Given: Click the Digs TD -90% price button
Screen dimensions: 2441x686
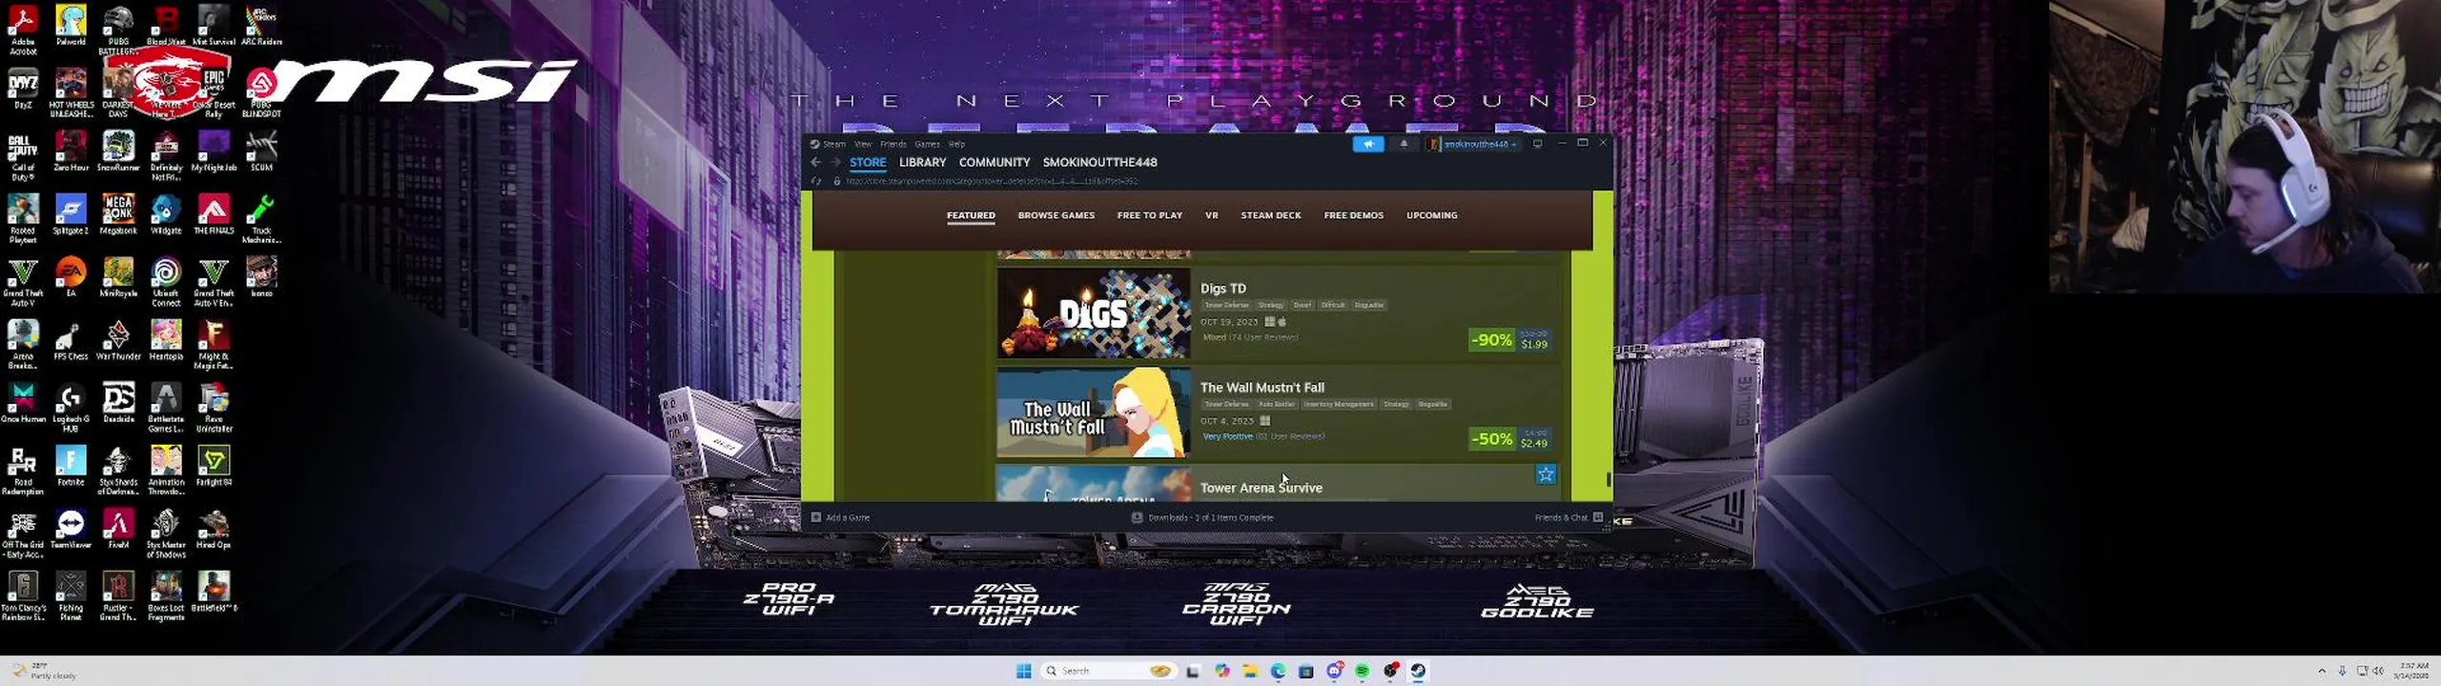Looking at the screenshot, I should [1510, 340].
